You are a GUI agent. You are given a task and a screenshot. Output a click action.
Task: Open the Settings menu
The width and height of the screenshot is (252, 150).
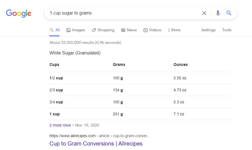(x=208, y=30)
